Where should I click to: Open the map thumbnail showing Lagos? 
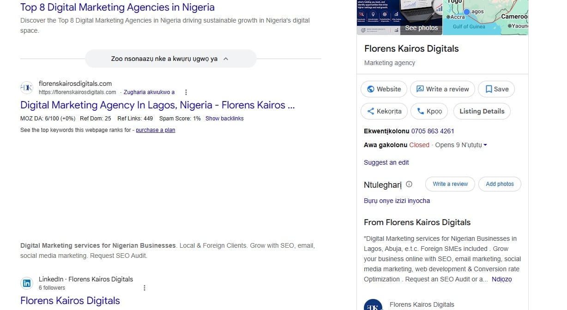click(486, 18)
